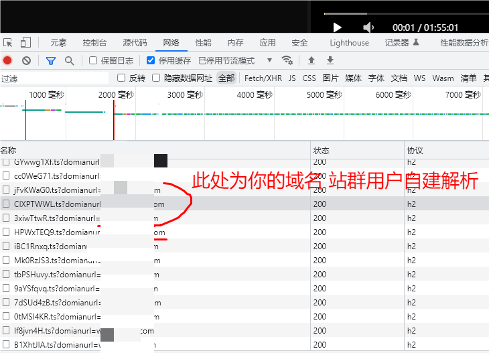The width and height of the screenshot is (489, 353).
Task: Switch to the console (控制台) tab
Action: 94,43
